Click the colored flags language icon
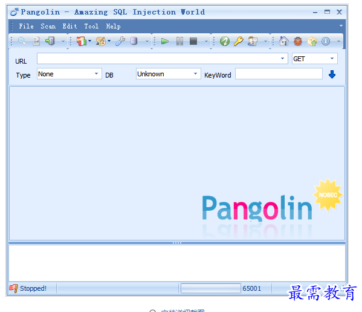The height and width of the screenshot is (312, 362). point(81,41)
